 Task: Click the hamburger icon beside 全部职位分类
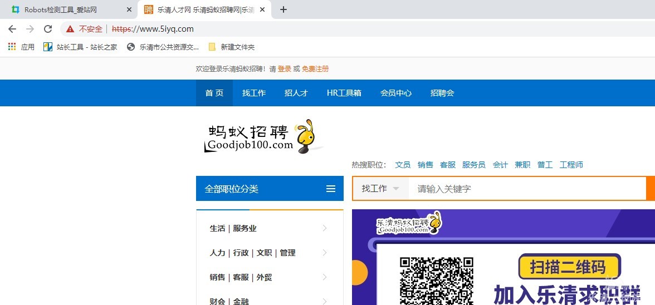[330, 189]
